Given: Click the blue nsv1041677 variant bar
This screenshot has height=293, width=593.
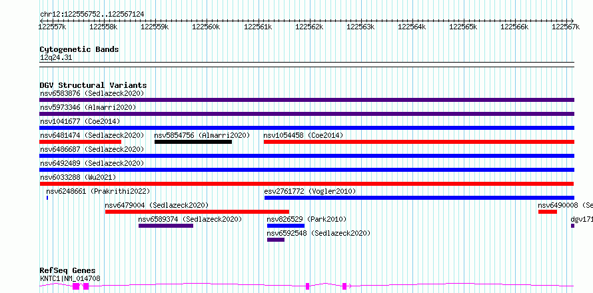Looking at the screenshot, I should [306, 128].
